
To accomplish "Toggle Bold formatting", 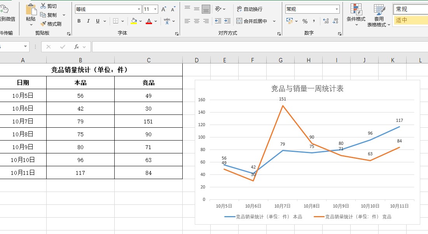I will pos(79,21).
